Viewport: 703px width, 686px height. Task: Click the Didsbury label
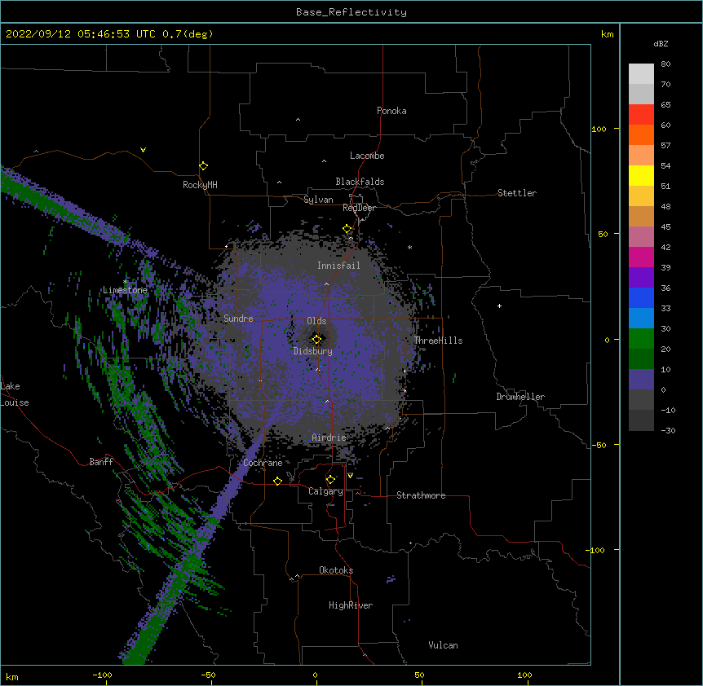313,351
